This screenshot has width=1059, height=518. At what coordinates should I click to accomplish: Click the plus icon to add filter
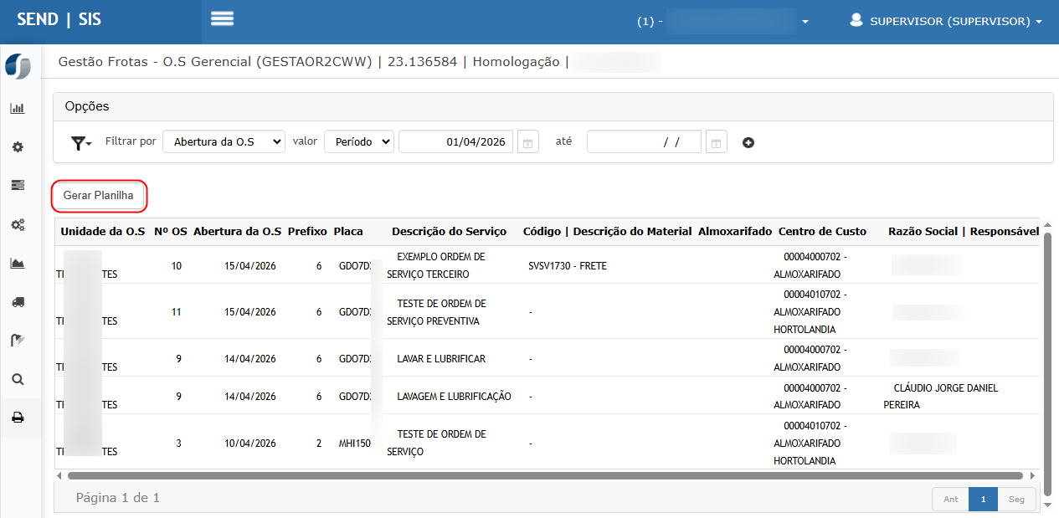(748, 143)
